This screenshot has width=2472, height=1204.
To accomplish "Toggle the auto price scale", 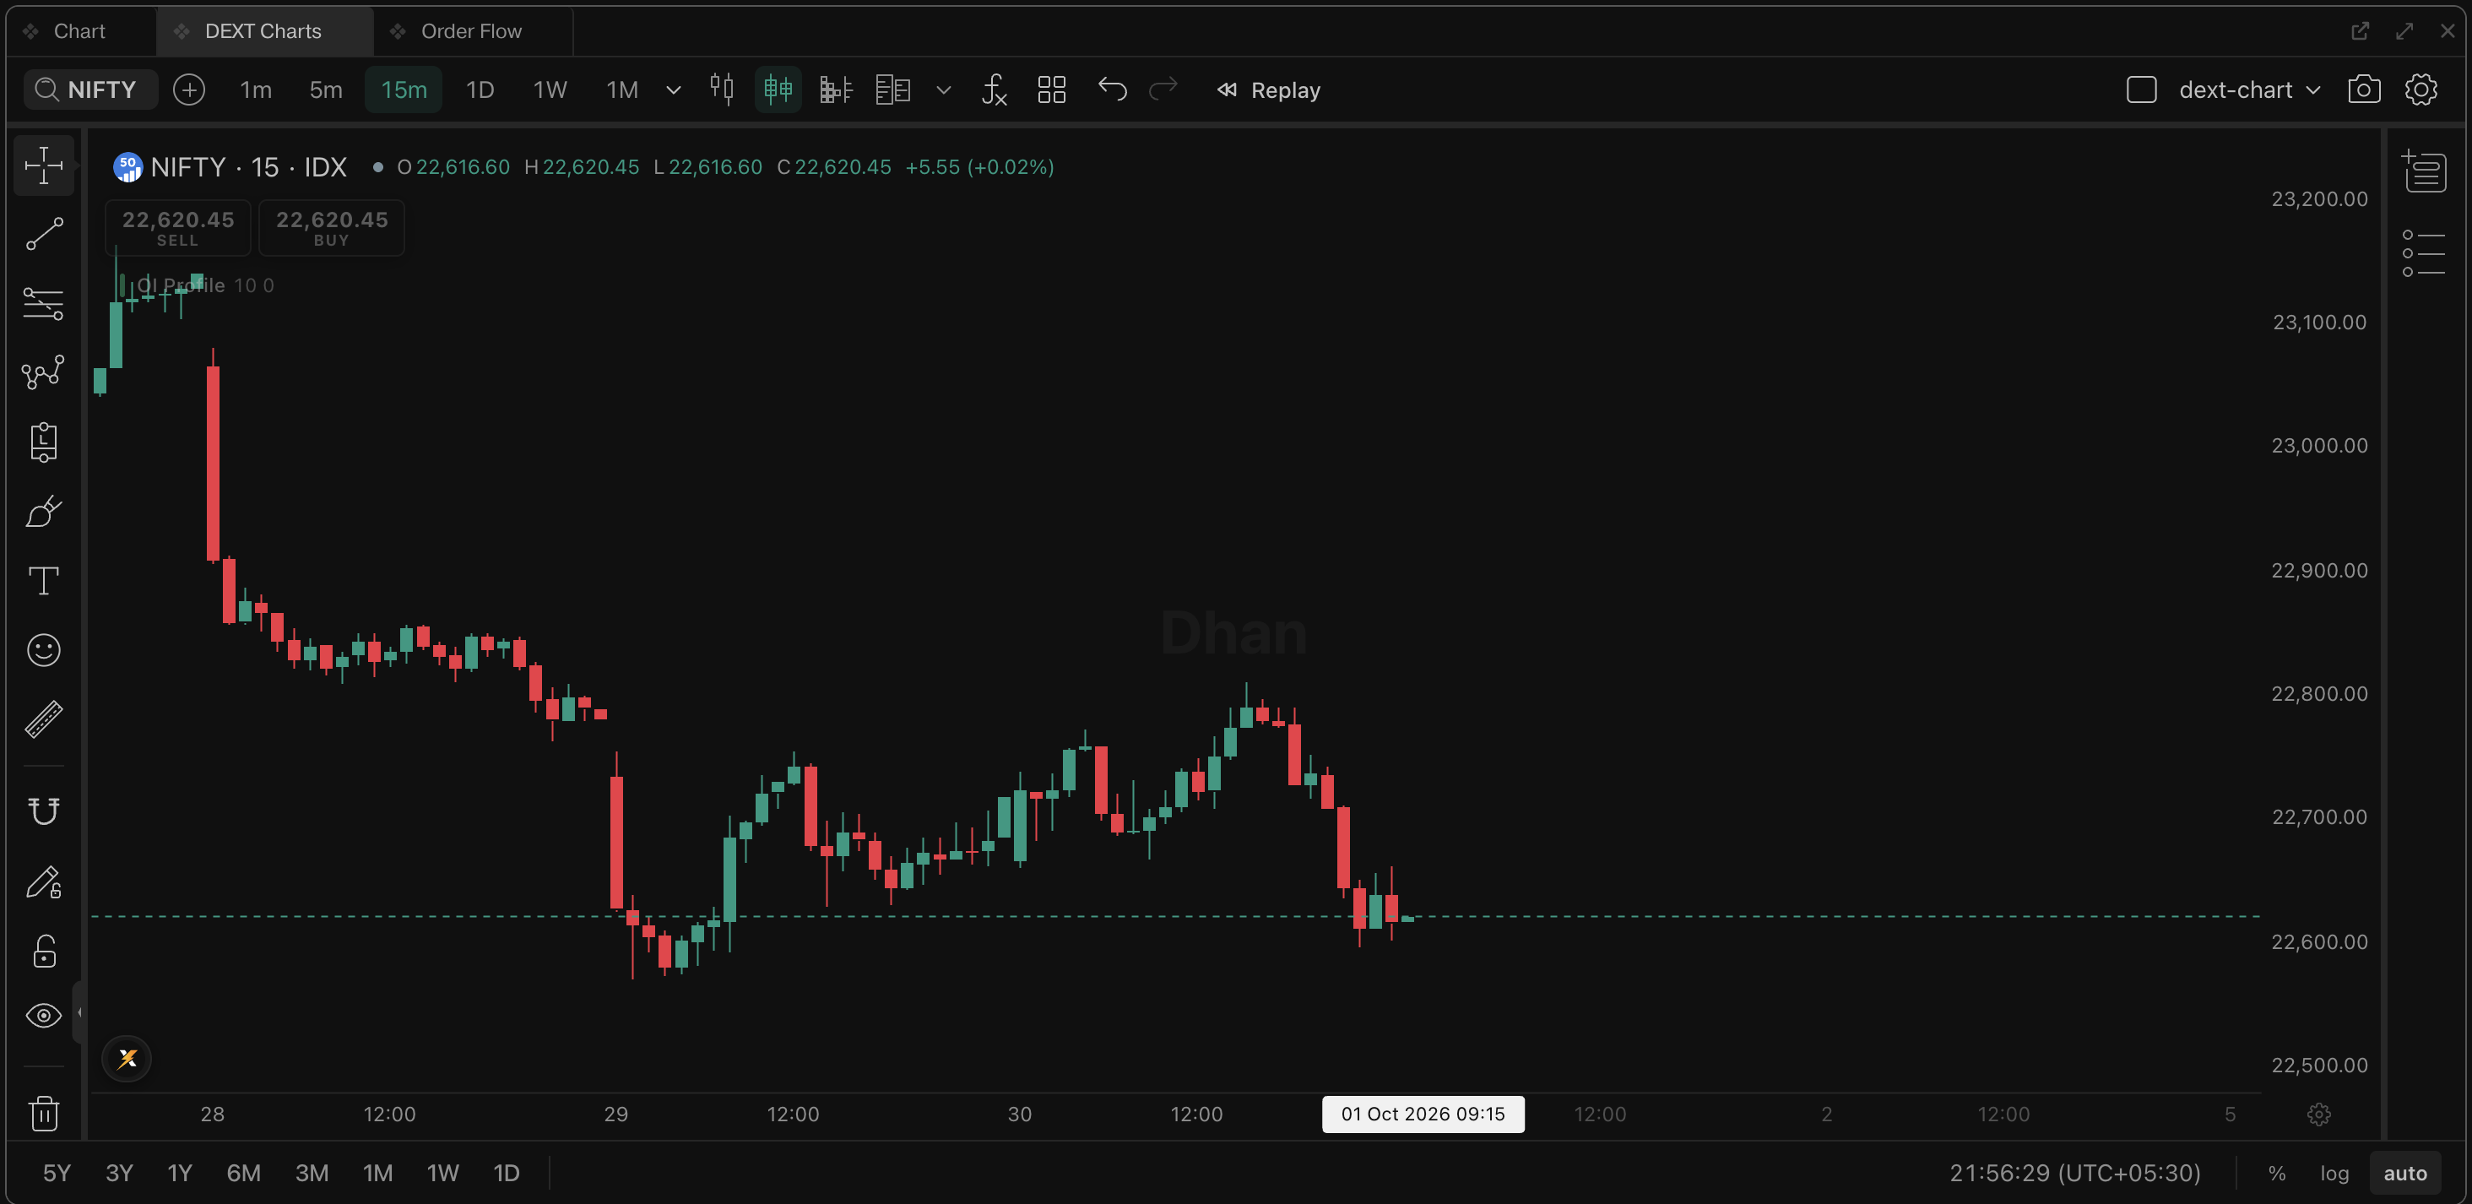I will pyautogui.click(x=2404, y=1174).
